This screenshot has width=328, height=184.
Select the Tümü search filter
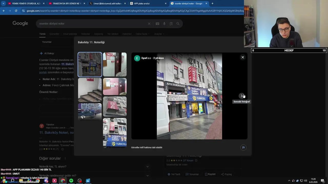tap(42, 34)
